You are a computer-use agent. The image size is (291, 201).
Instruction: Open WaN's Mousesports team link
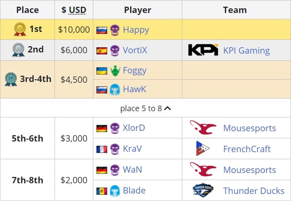click(x=249, y=170)
